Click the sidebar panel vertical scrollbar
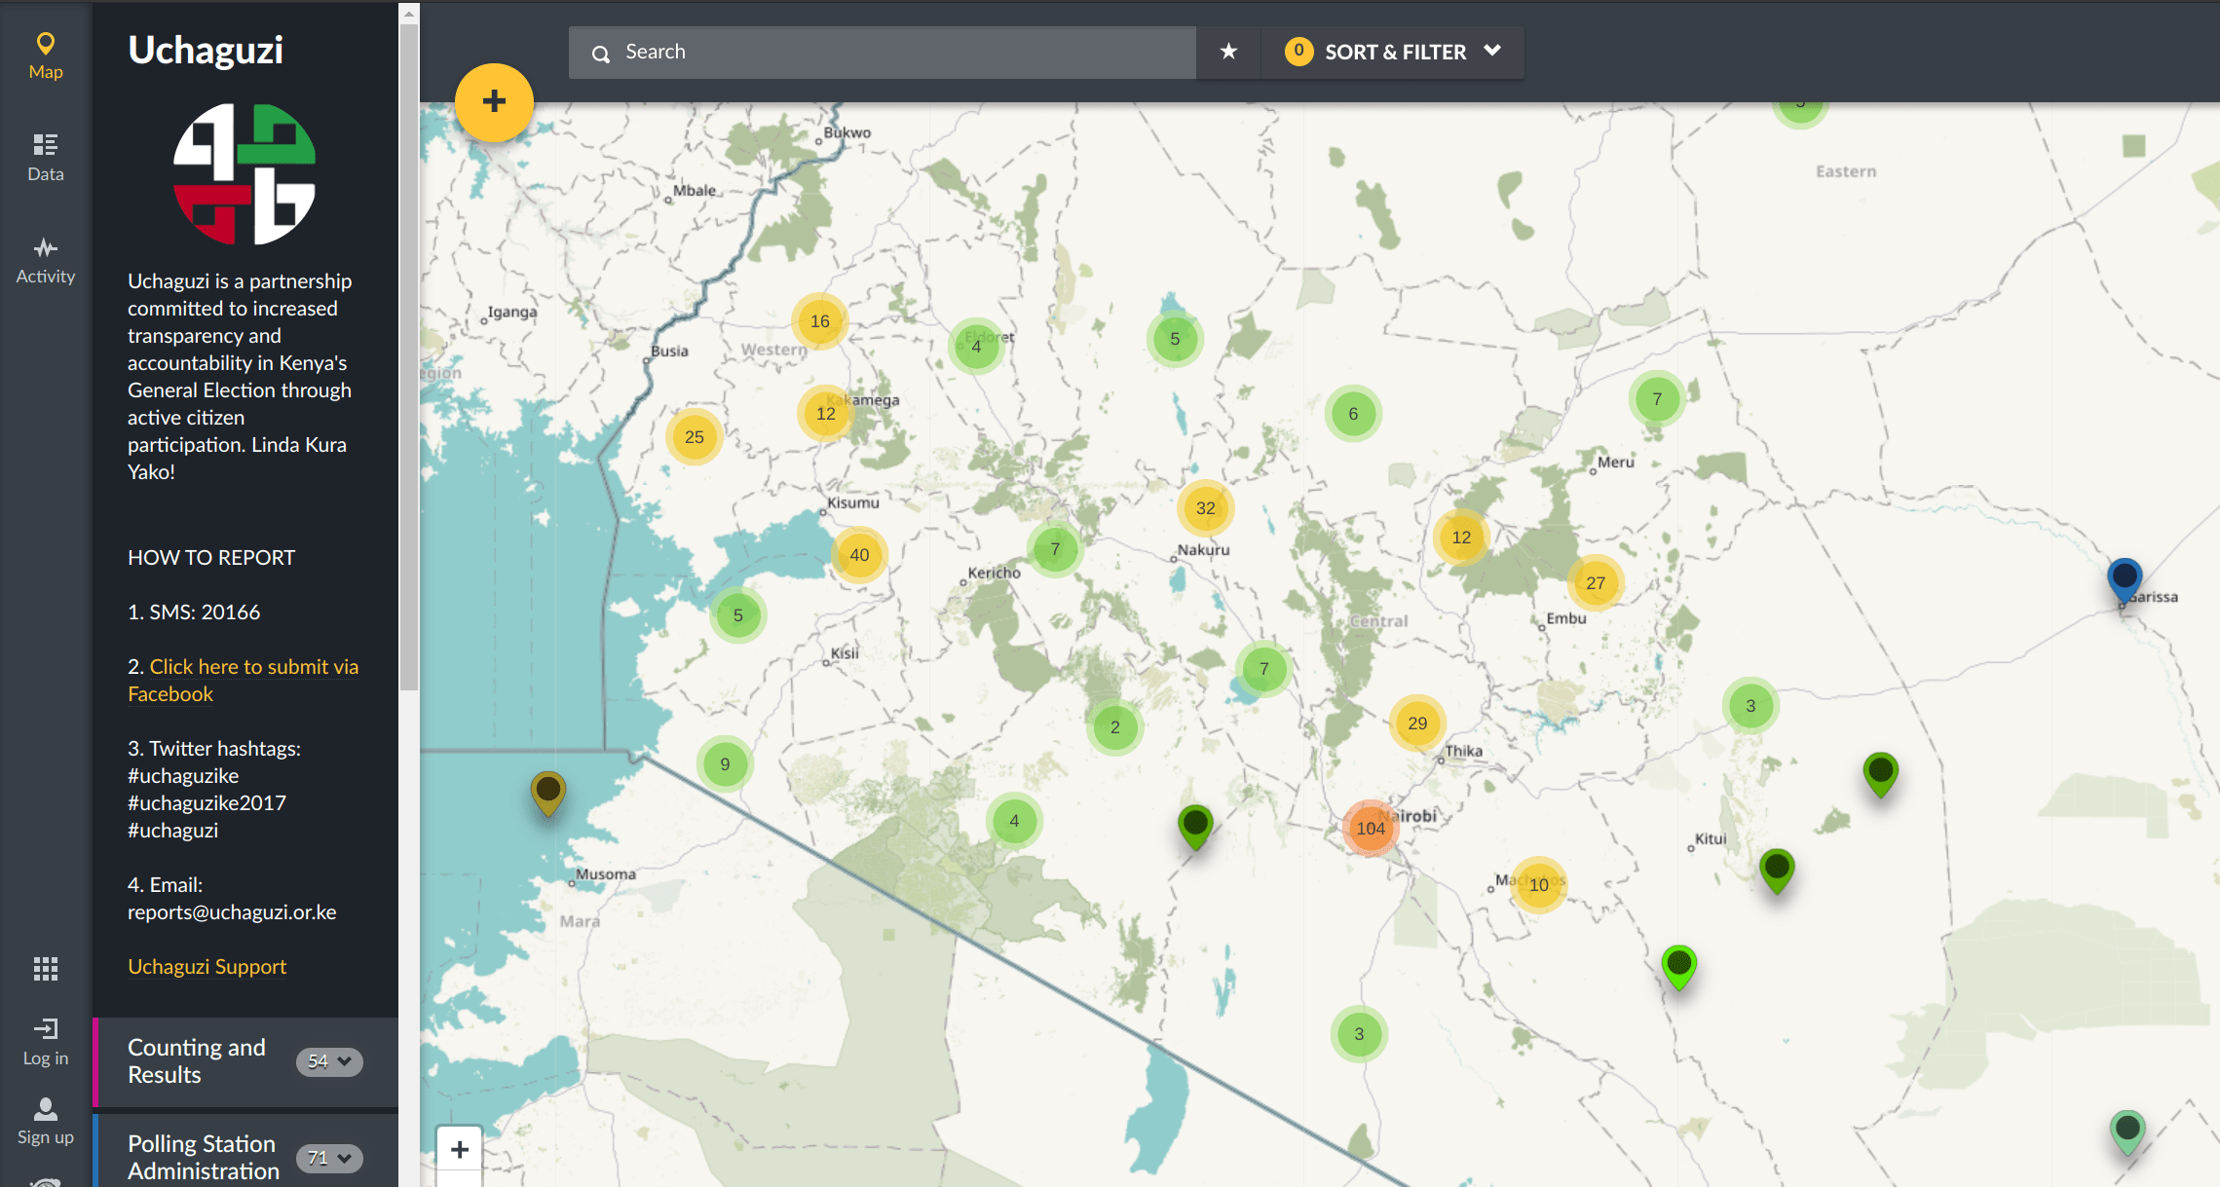The image size is (2220, 1187). tap(409, 351)
